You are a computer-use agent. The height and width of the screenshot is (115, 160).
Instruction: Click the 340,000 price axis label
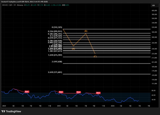tap(154, 23)
